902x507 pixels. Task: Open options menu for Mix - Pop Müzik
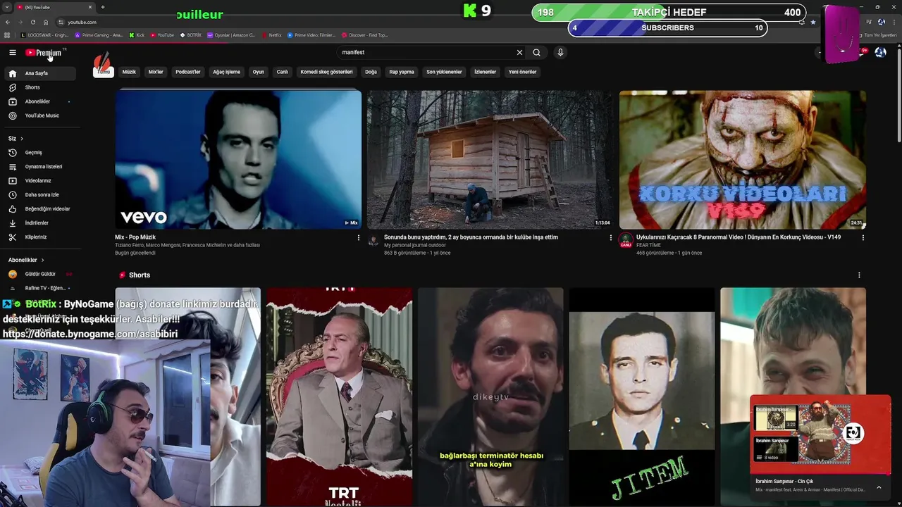(358, 238)
